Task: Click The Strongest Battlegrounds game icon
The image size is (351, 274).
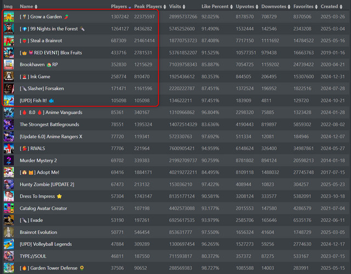Action: point(9,125)
